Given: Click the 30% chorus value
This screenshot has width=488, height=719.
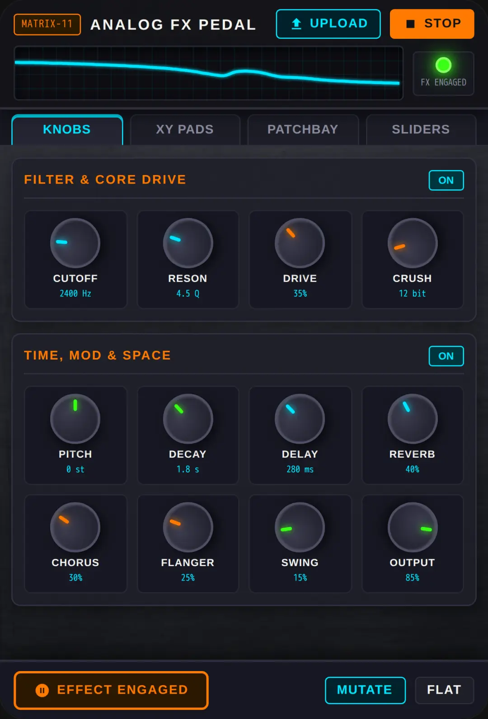Looking at the screenshot, I should pos(75,578).
